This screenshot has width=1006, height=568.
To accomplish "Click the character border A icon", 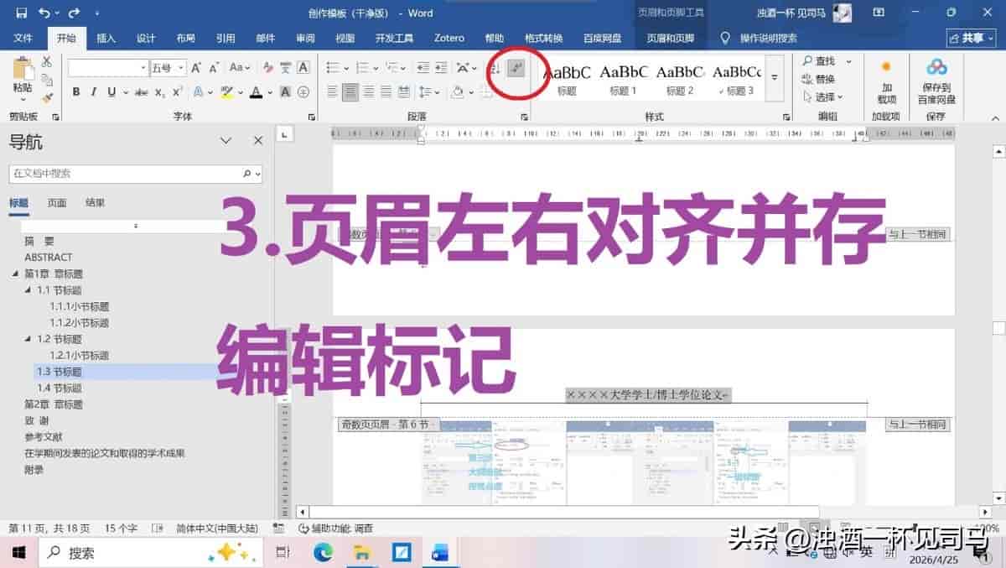I will [x=303, y=68].
